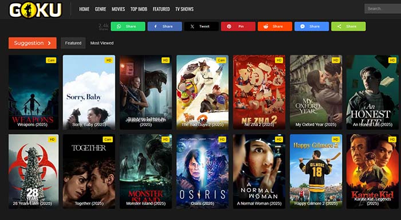This screenshot has width=401, height=220.
Task: Open the Weapons (2025) poster
Action: 33,92
